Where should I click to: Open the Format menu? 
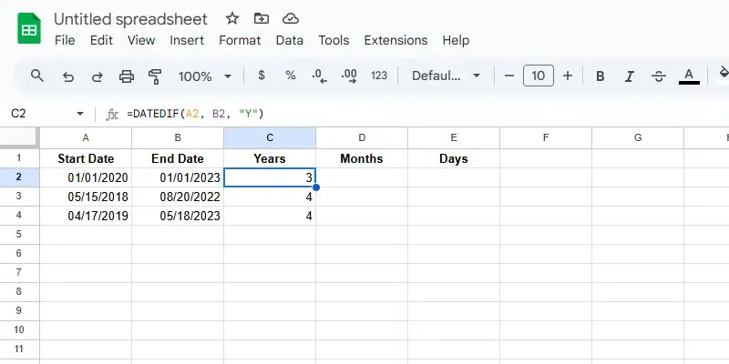(x=240, y=40)
